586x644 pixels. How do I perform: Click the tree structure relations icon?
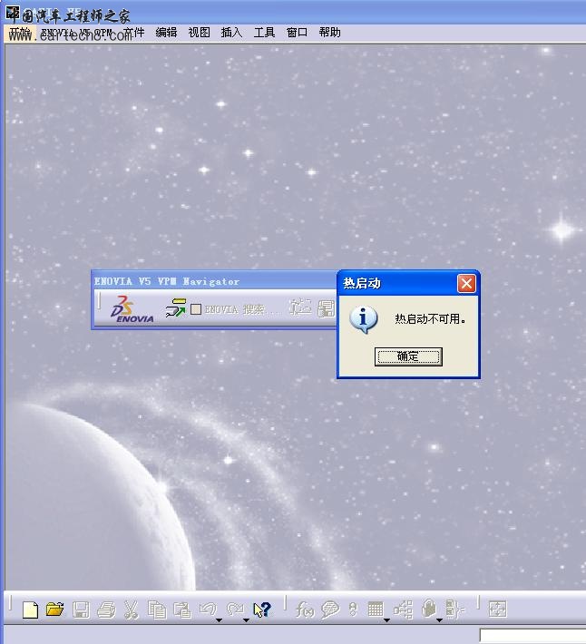pos(403,610)
